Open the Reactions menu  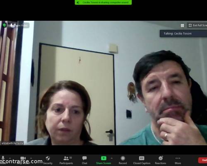tap(161, 160)
